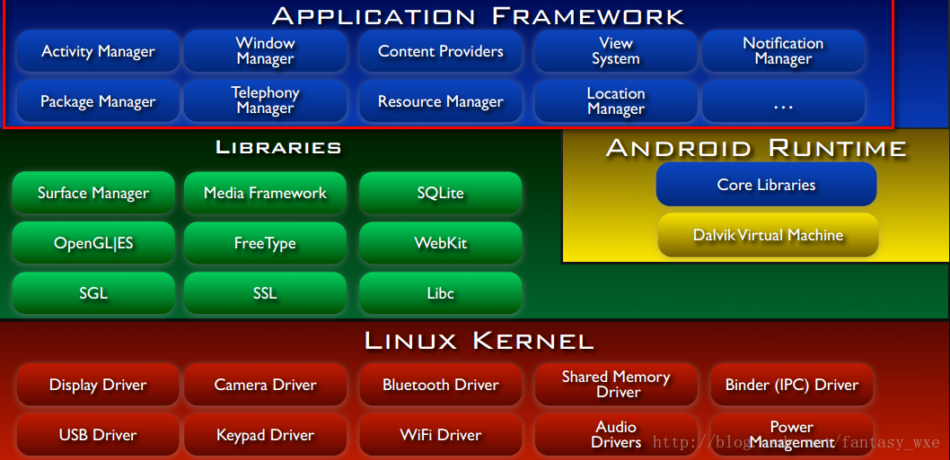
Task: Select the Libc block
Action: pyautogui.click(x=441, y=293)
